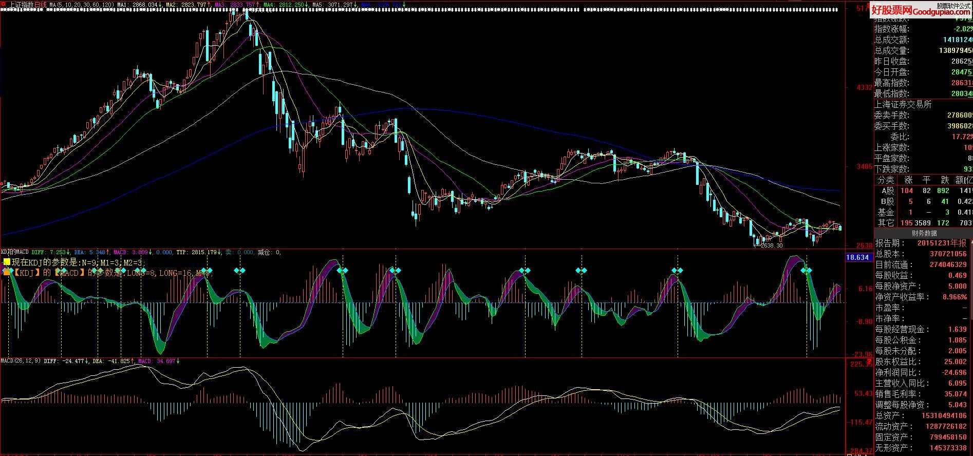
Task: Select the 基金 row in the table
Action: point(924,212)
